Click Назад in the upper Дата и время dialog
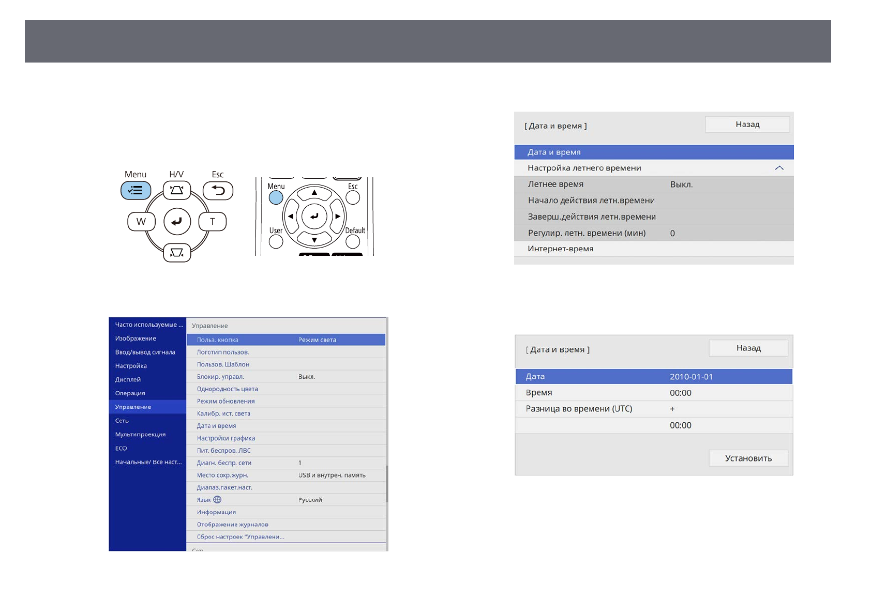The image size is (871, 615). click(x=747, y=125)
